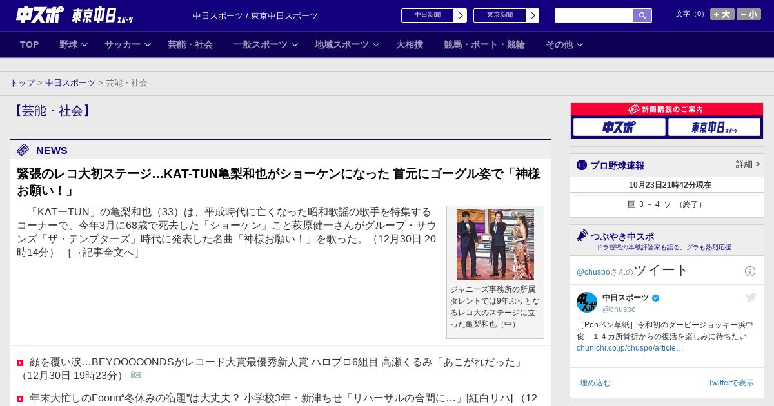Click the Twitter bird icon in tweet
The width and height of the screenshot is (774, 406).
[751, 297]
